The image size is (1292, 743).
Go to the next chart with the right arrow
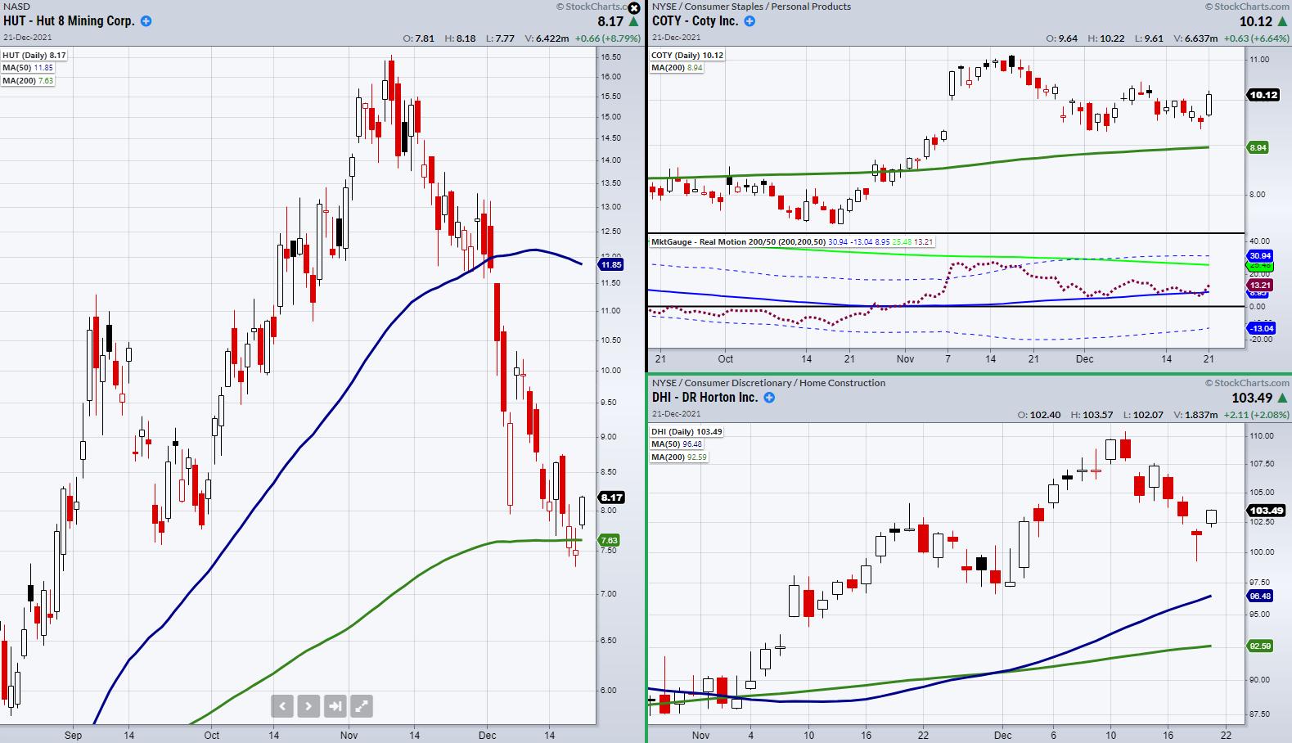308,705
